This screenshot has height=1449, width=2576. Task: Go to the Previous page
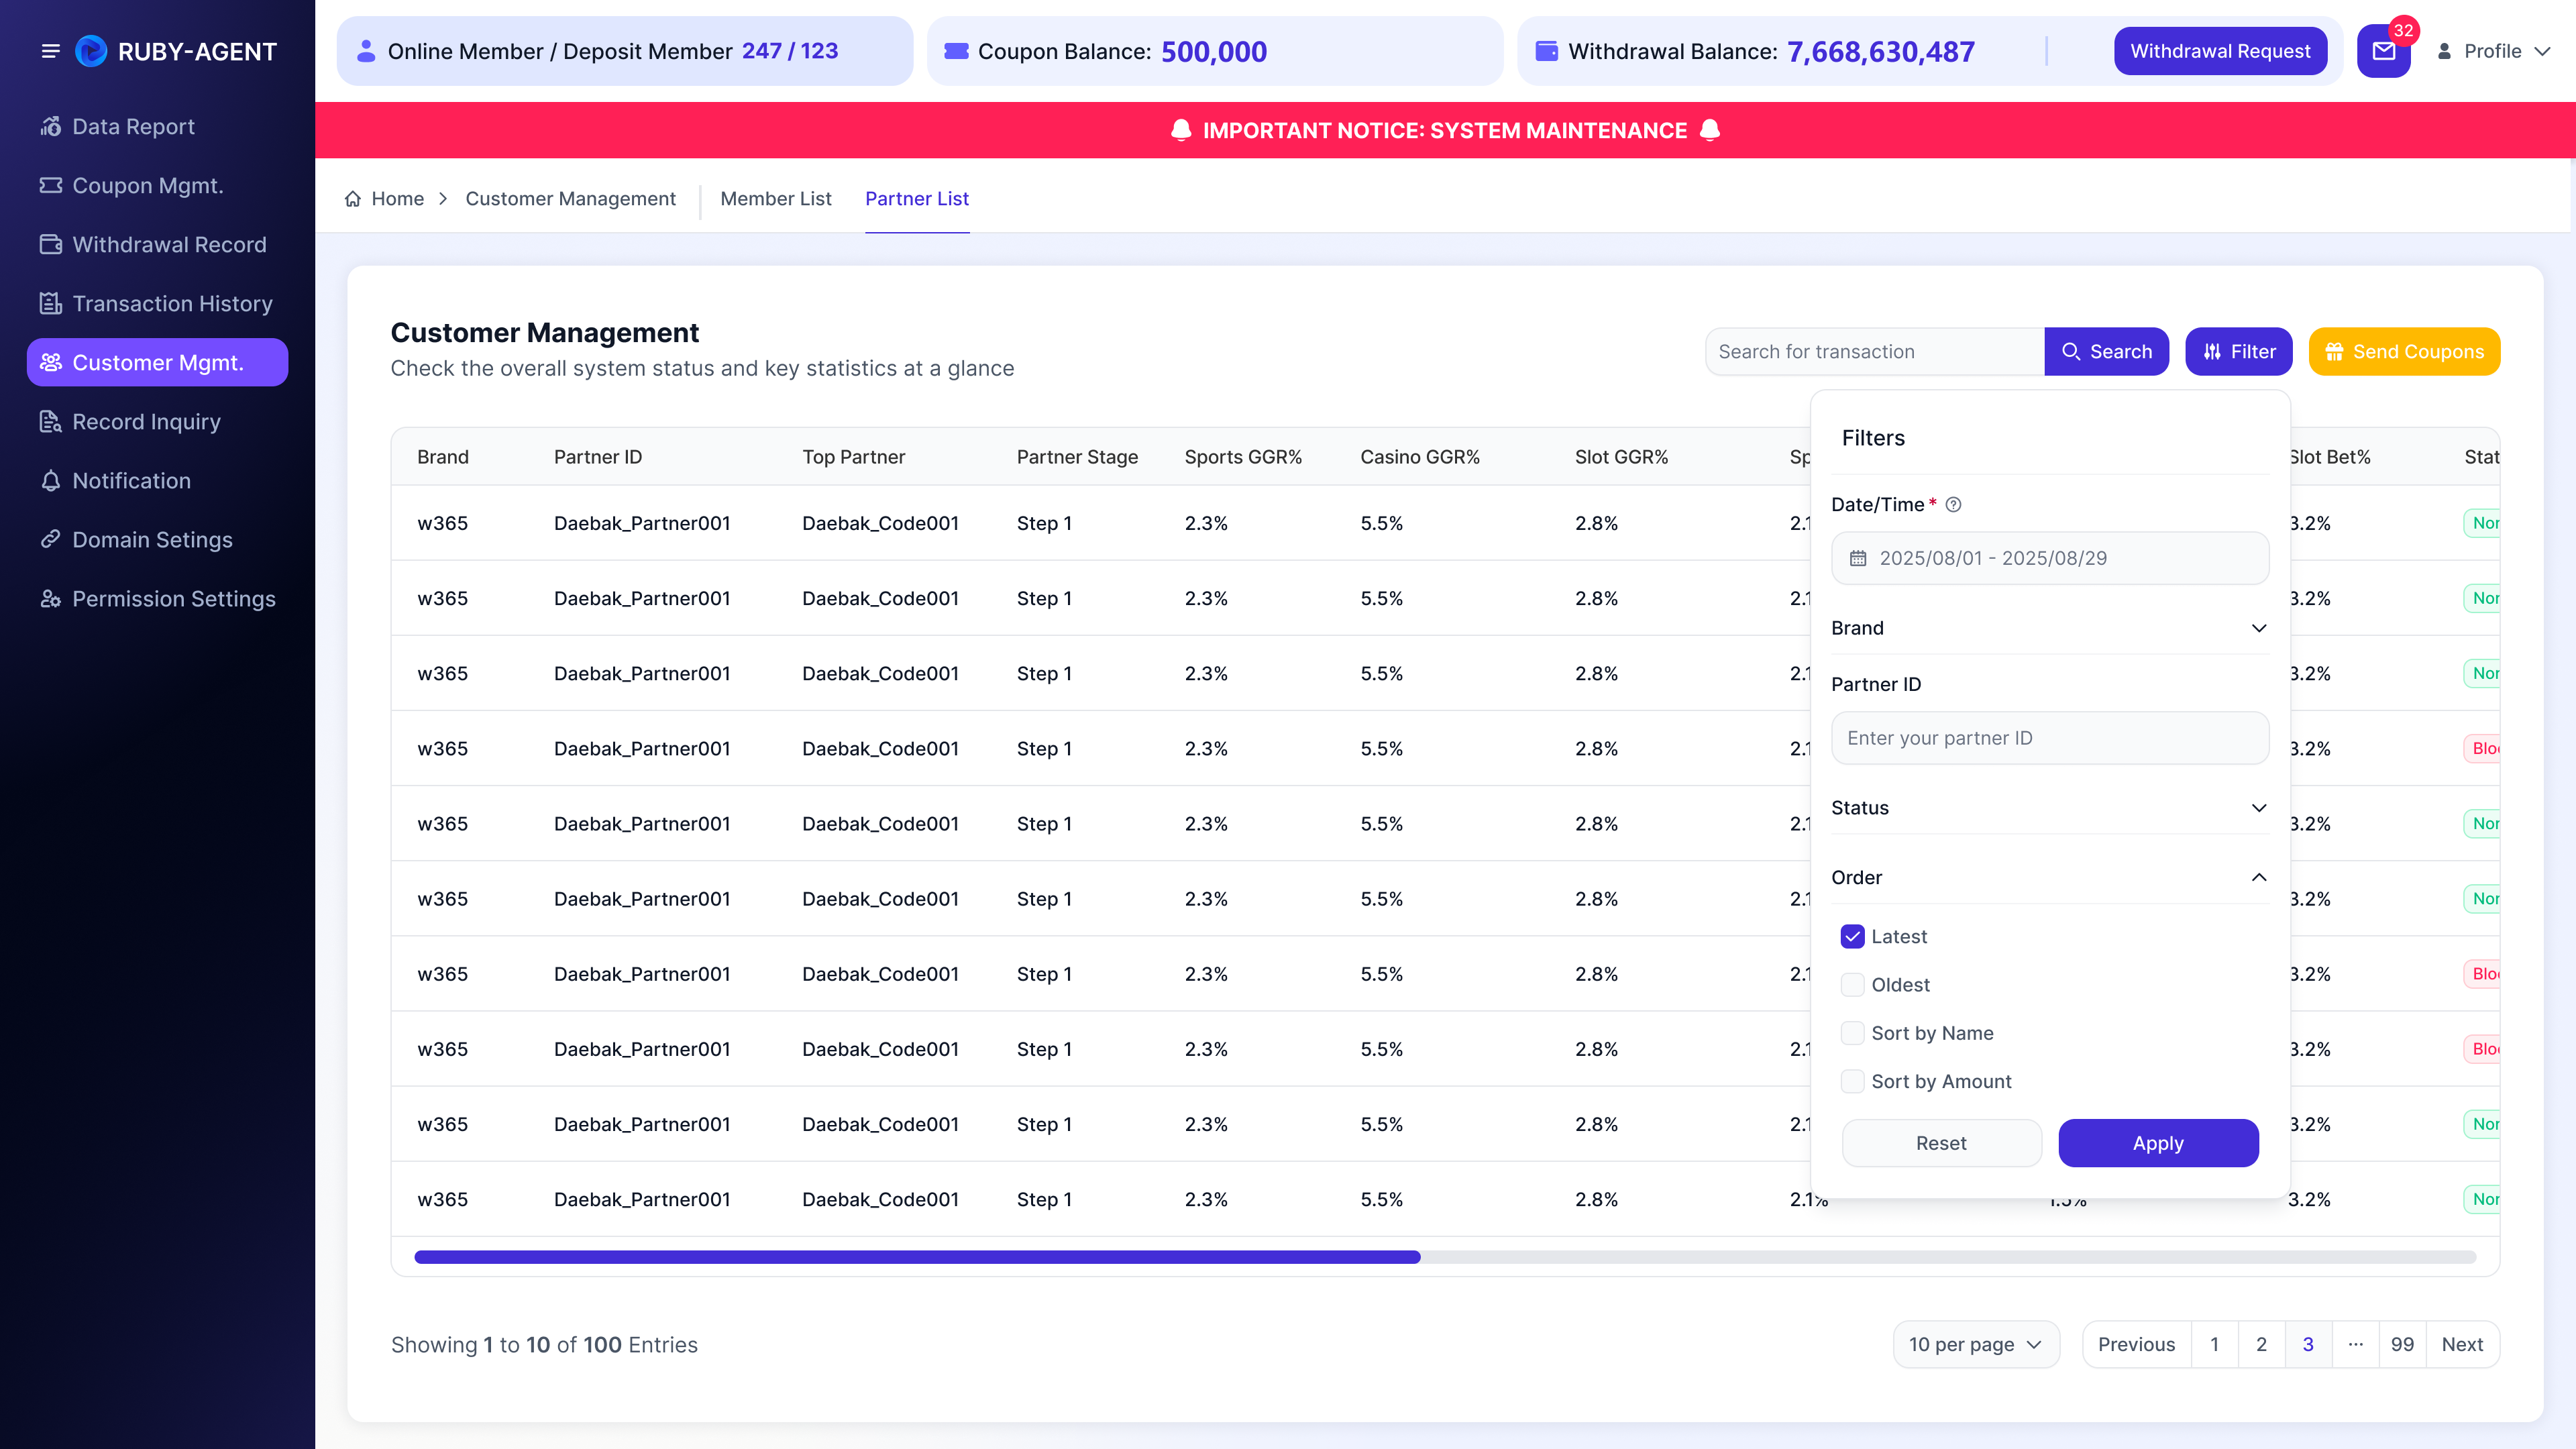(x=2136, y=1344)
